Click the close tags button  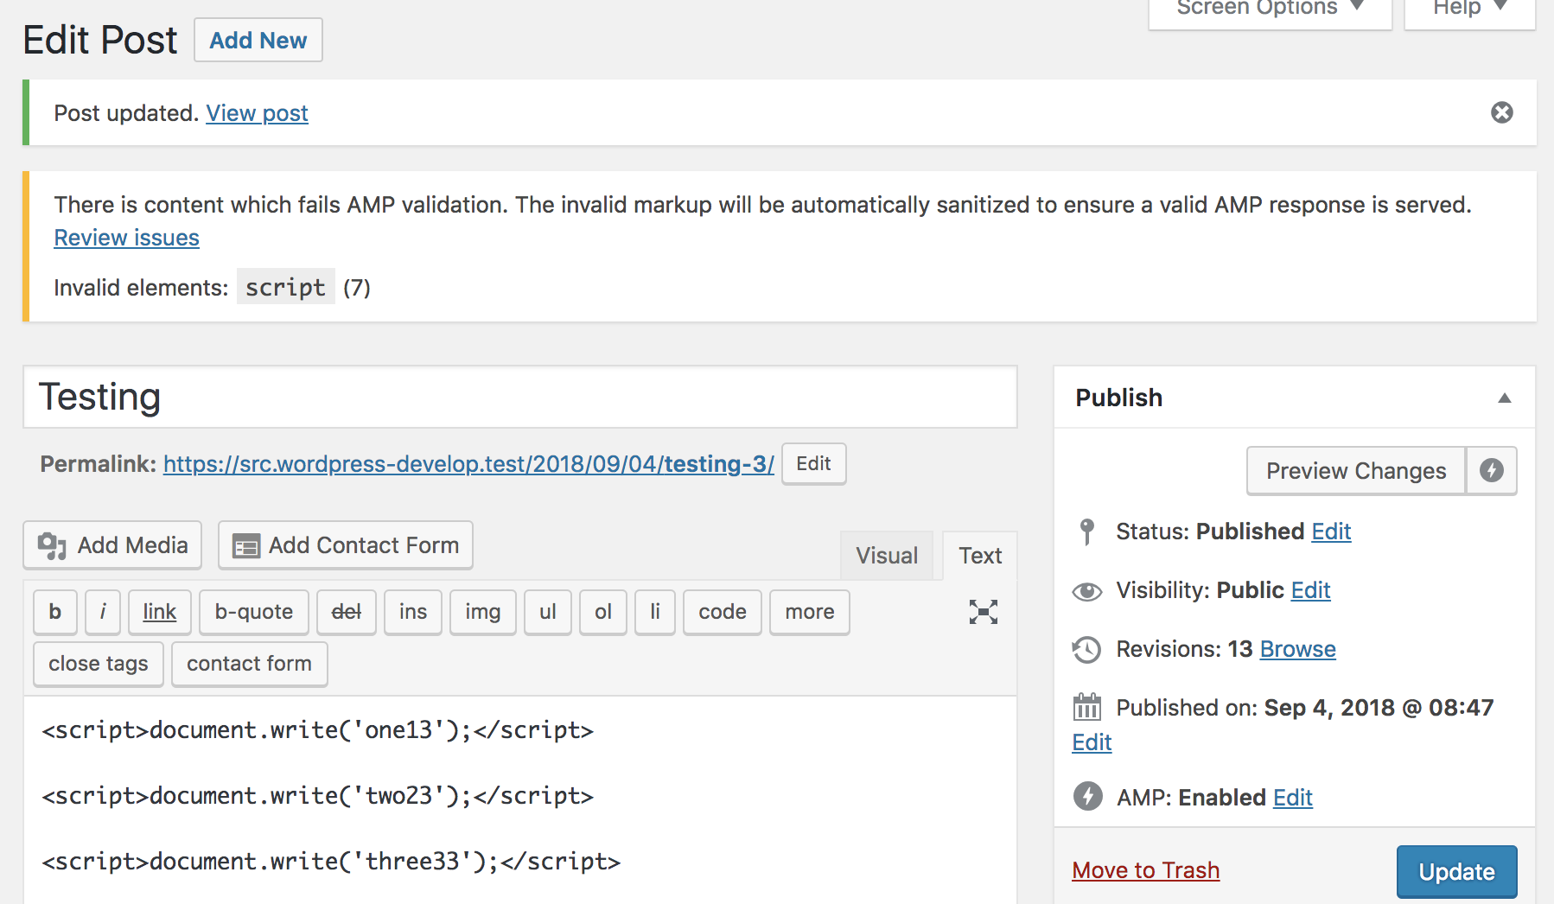pos(99,664)
